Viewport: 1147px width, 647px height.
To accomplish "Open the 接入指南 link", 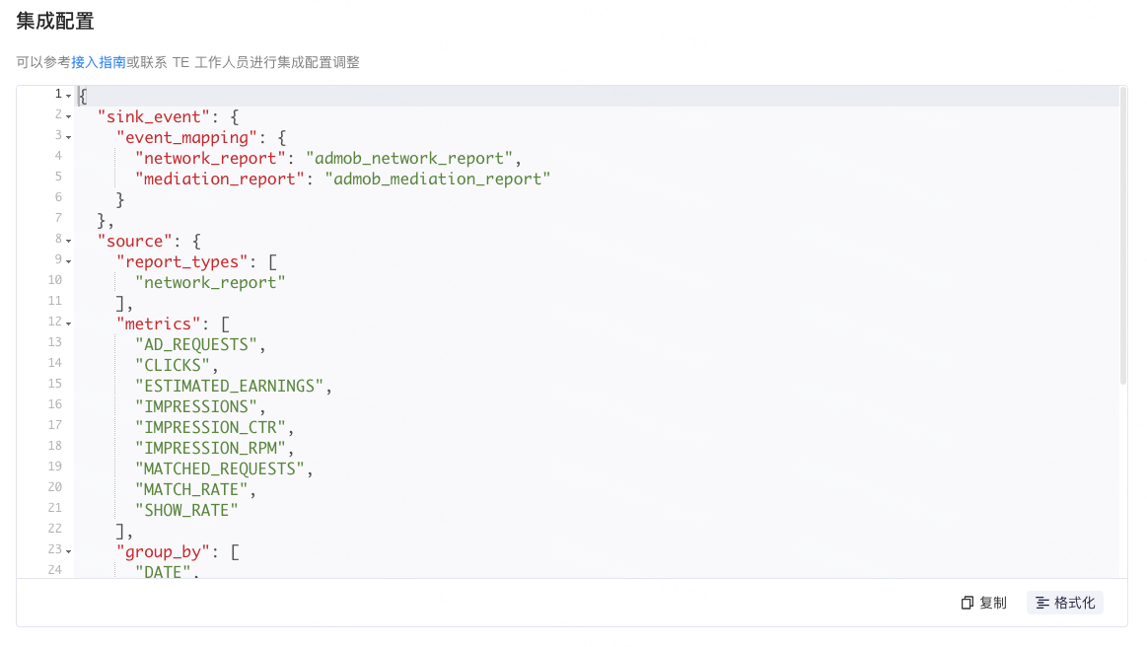I will pyautogui.click(x=99, y=62).
